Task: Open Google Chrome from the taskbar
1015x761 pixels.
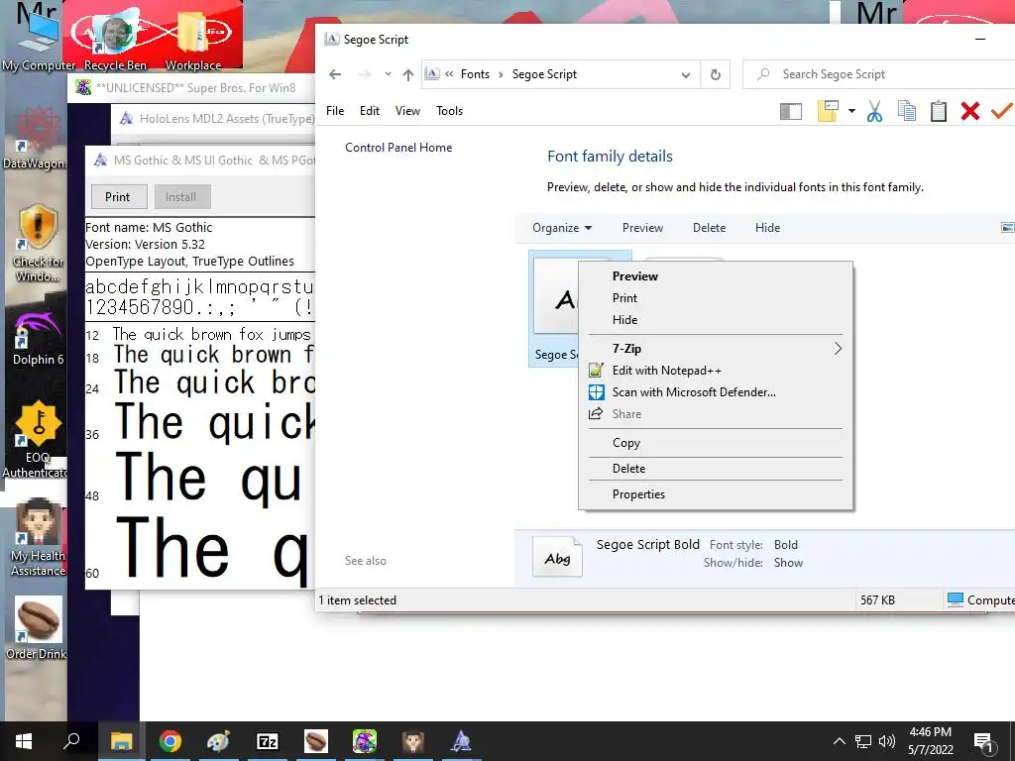Action: (x=170, y=741)
